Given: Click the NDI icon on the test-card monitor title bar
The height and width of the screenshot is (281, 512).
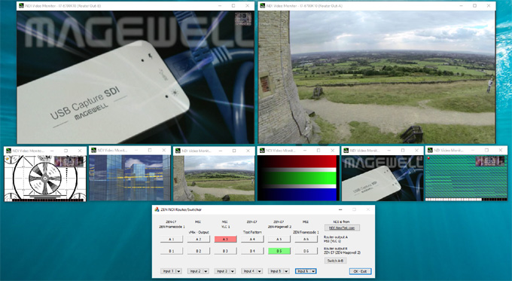Looking at the screenshot, I should click(8, 151).
